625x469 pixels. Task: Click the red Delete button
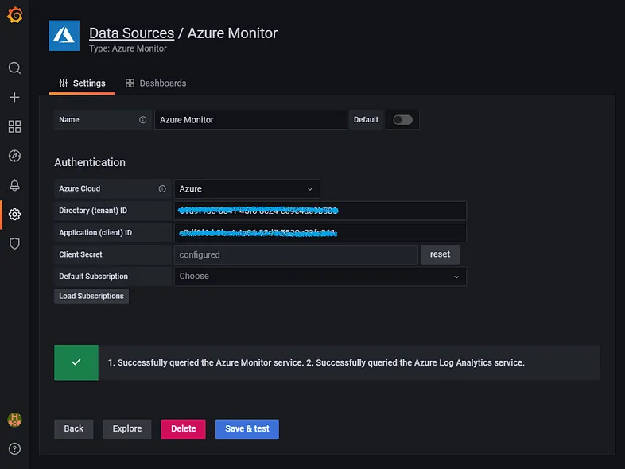point(184,428)
